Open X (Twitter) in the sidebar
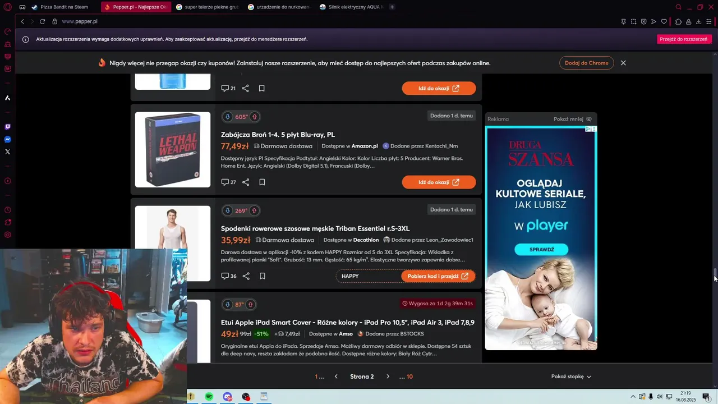 8,151
